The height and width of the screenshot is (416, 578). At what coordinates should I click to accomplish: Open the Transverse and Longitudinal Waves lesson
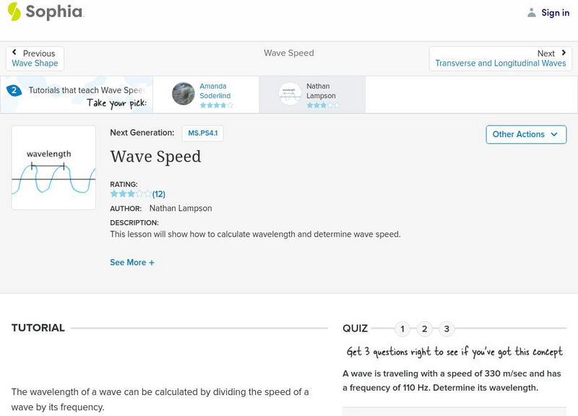pos(500,64)
